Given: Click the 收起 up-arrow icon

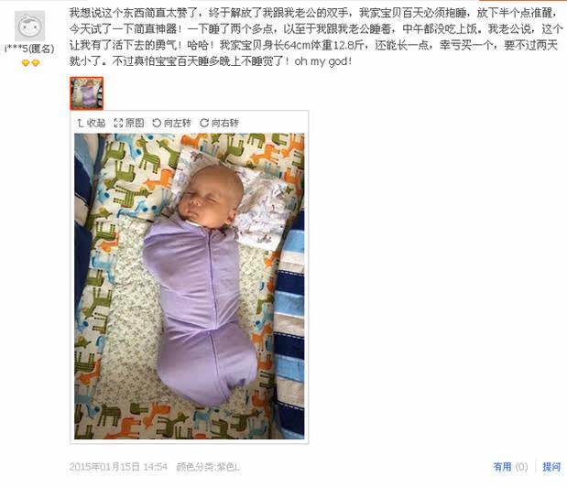Looking at the screenshot, I should pos(81,124).
